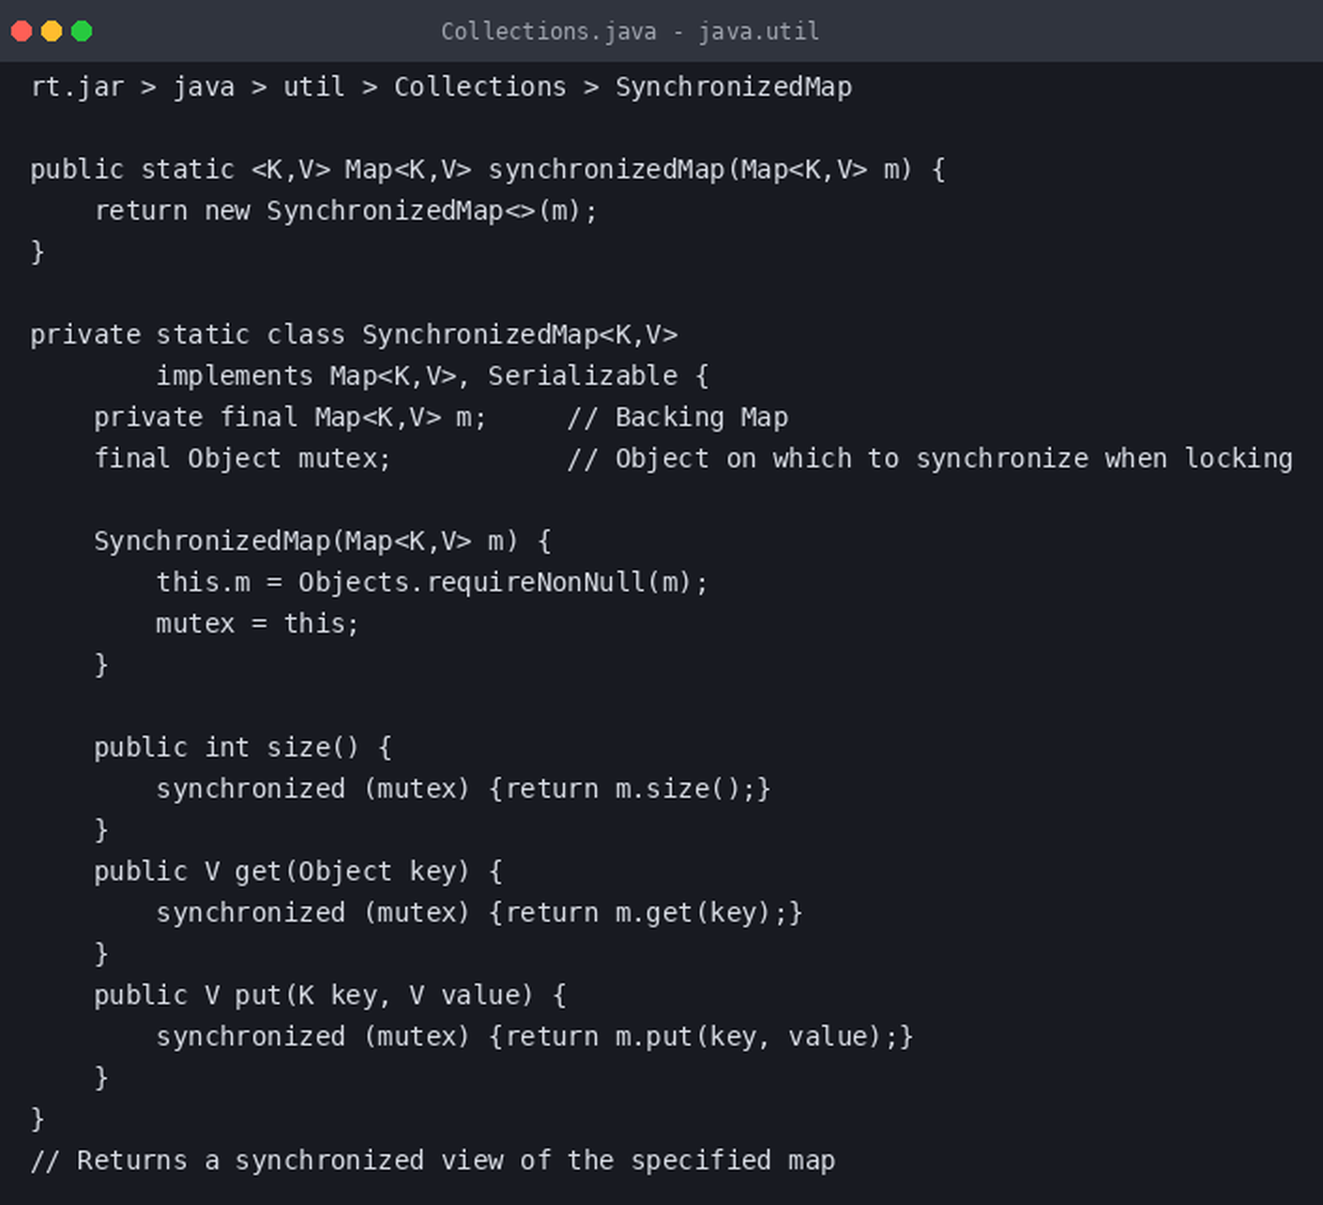Click the private final Map<K,V> m; declaration
This screenshot has width=1323, height=1205.
click(x=290, y=418)
